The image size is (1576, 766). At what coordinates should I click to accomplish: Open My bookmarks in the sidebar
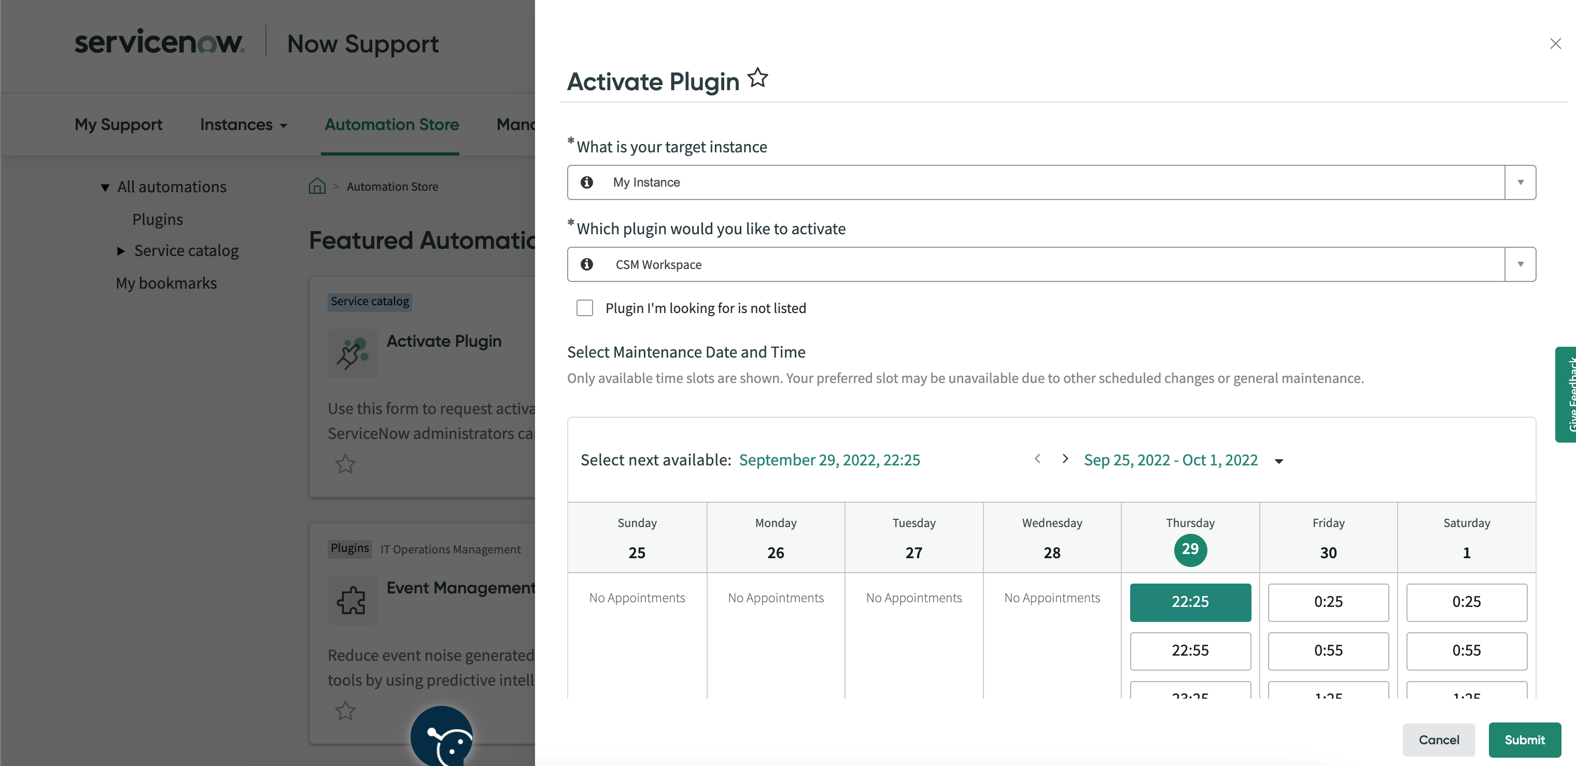pyautogui.click(x=166, y=283)
